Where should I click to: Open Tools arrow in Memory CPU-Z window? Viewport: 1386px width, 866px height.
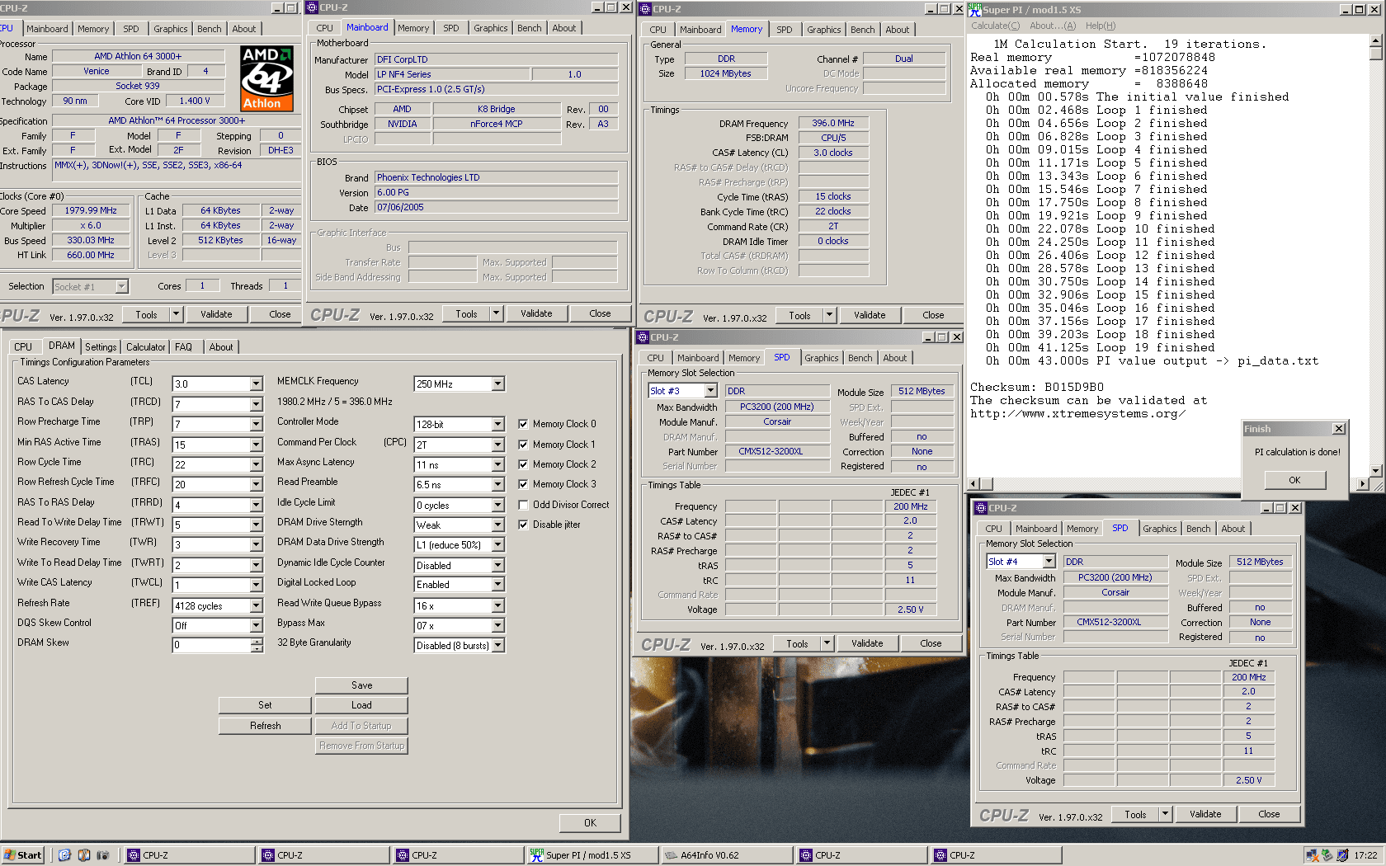(830, 315)
